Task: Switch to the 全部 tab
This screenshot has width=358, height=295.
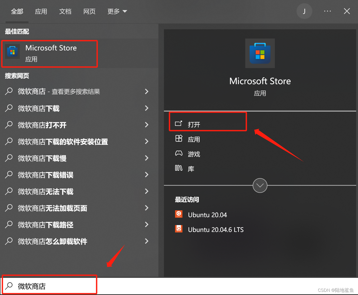Action: (x=17, y=11)
